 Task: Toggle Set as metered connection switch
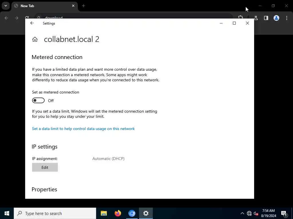click(38, 101)
